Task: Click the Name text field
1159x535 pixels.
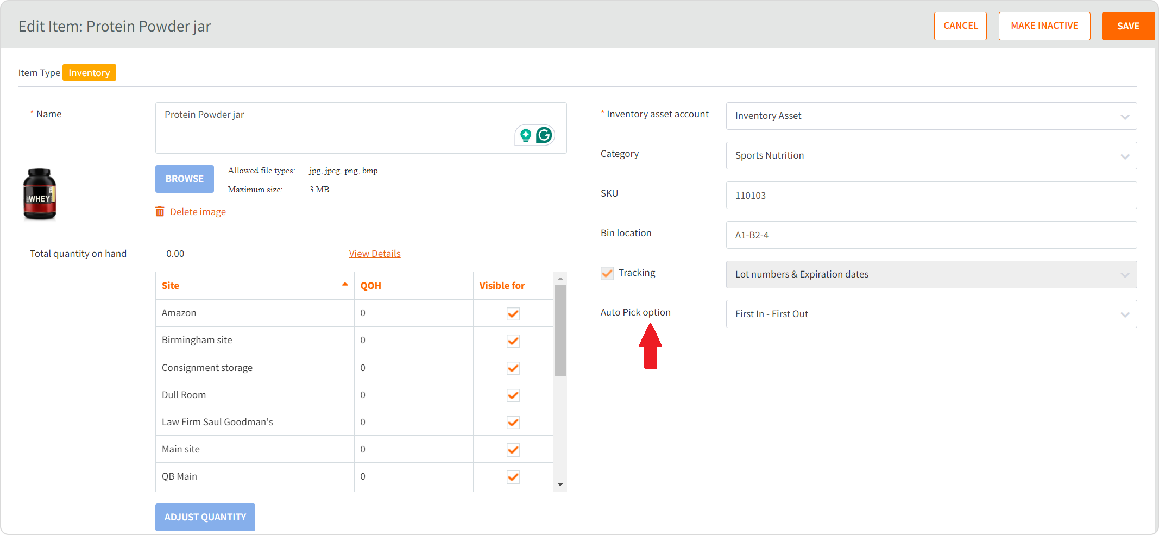Action: [361, 128]
